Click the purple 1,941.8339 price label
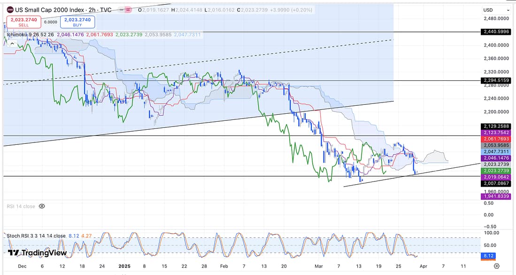Image resolution: width=516 pixels, height=275 pixels. pyautogui.click(x=496, y=196)
